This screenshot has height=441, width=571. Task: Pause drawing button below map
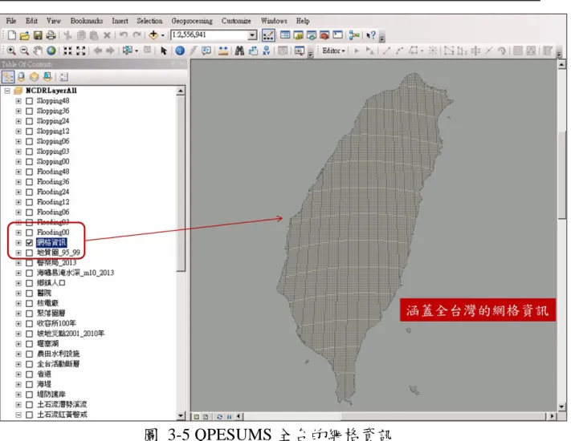pyautogui.click(x=229, y=417)
